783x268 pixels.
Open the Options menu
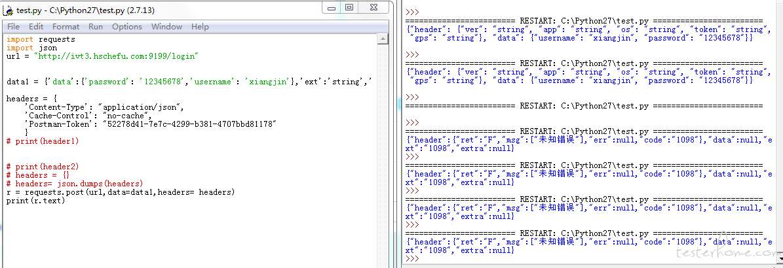pyautogui.click(x=127, y=26)
